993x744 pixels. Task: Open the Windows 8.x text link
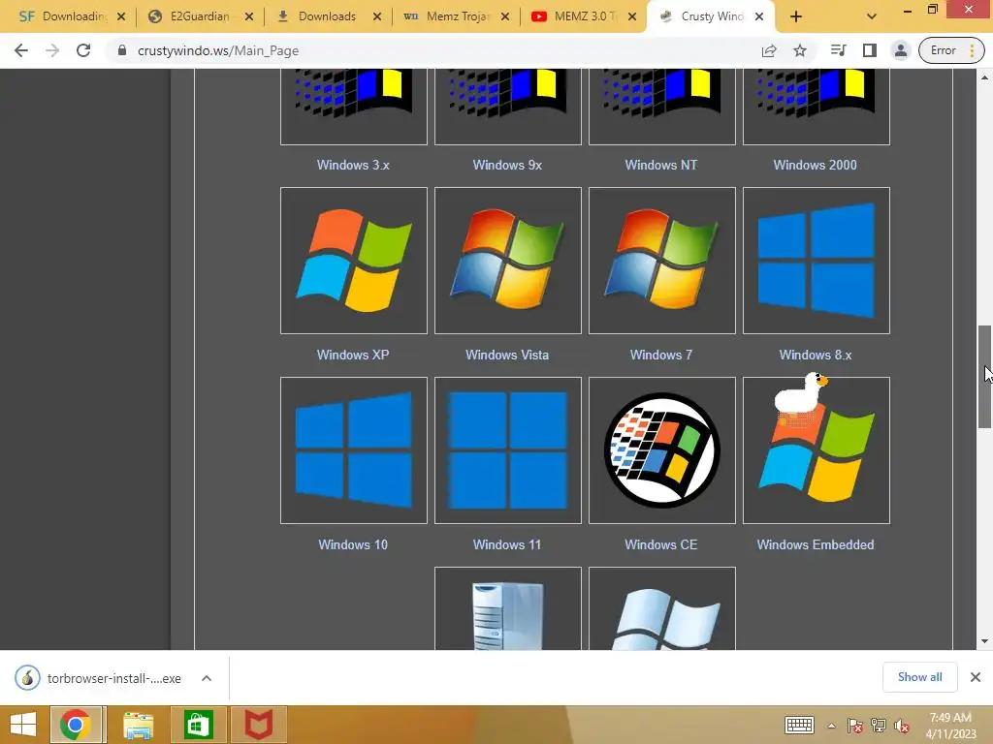(815, 355)
